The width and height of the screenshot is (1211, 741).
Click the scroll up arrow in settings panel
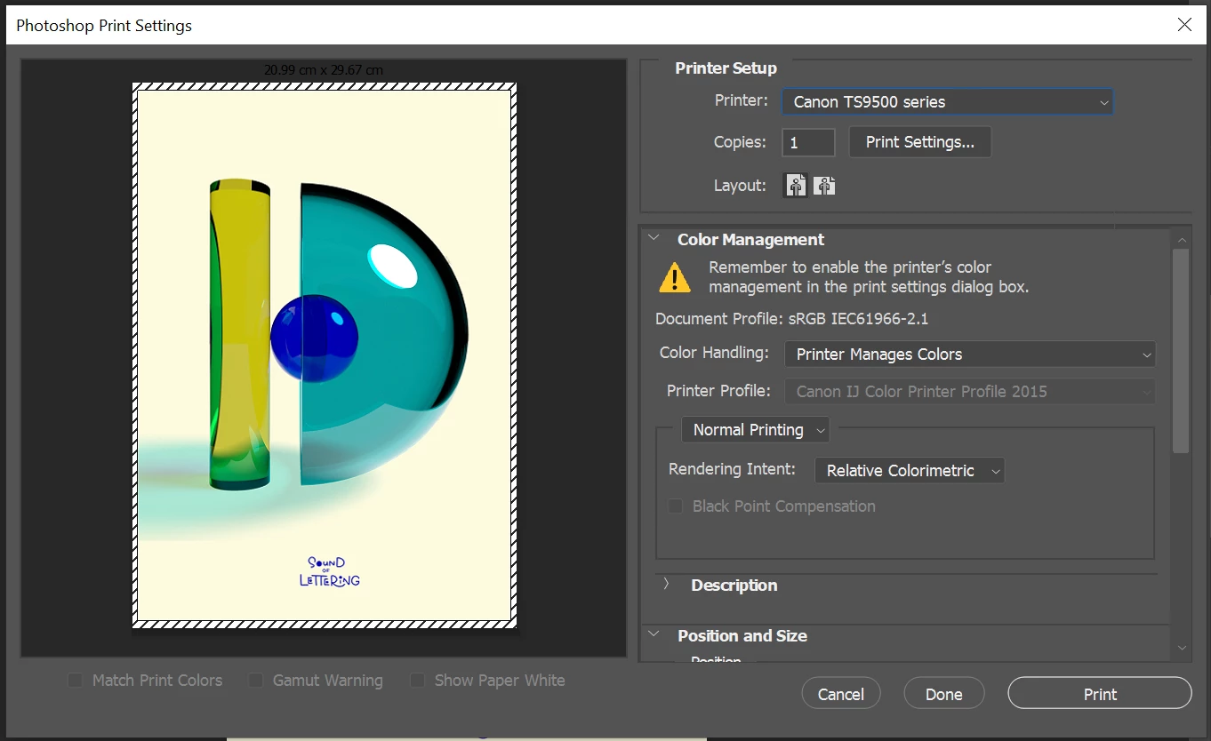click(x=1182, y=240)
